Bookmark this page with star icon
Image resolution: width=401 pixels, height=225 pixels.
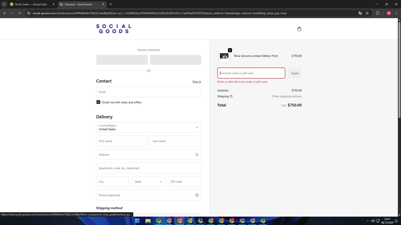[367, 13]
